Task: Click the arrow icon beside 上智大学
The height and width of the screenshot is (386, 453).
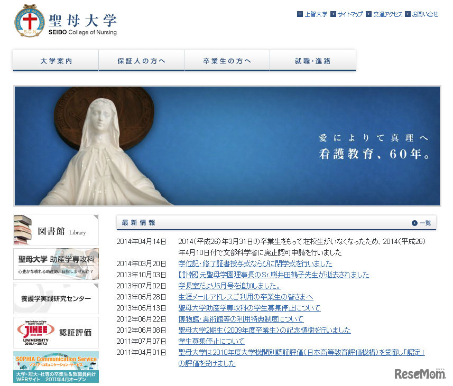Action: click(x=300, y=14)
